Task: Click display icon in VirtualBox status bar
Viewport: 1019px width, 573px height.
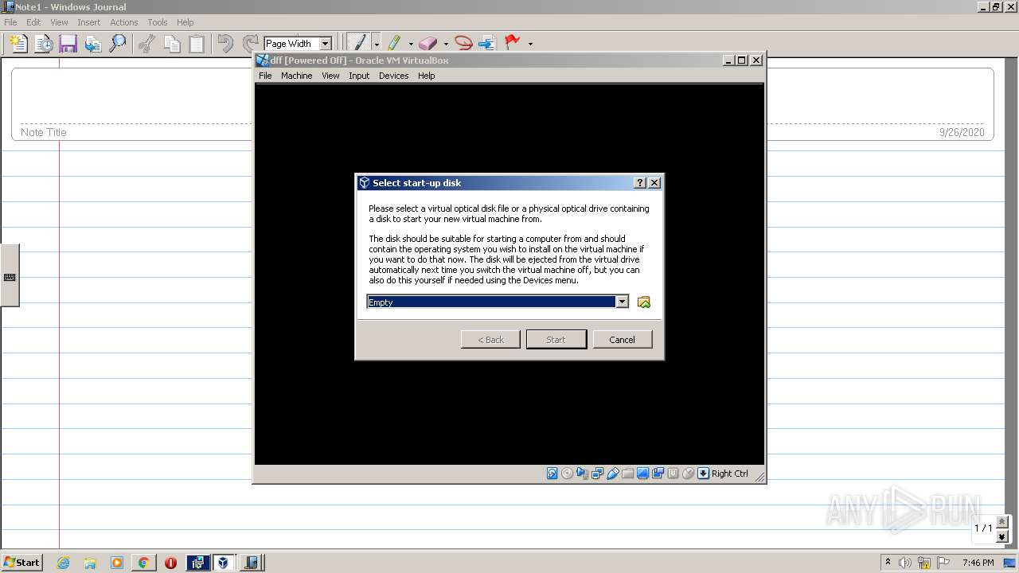Action: [642, 474]
